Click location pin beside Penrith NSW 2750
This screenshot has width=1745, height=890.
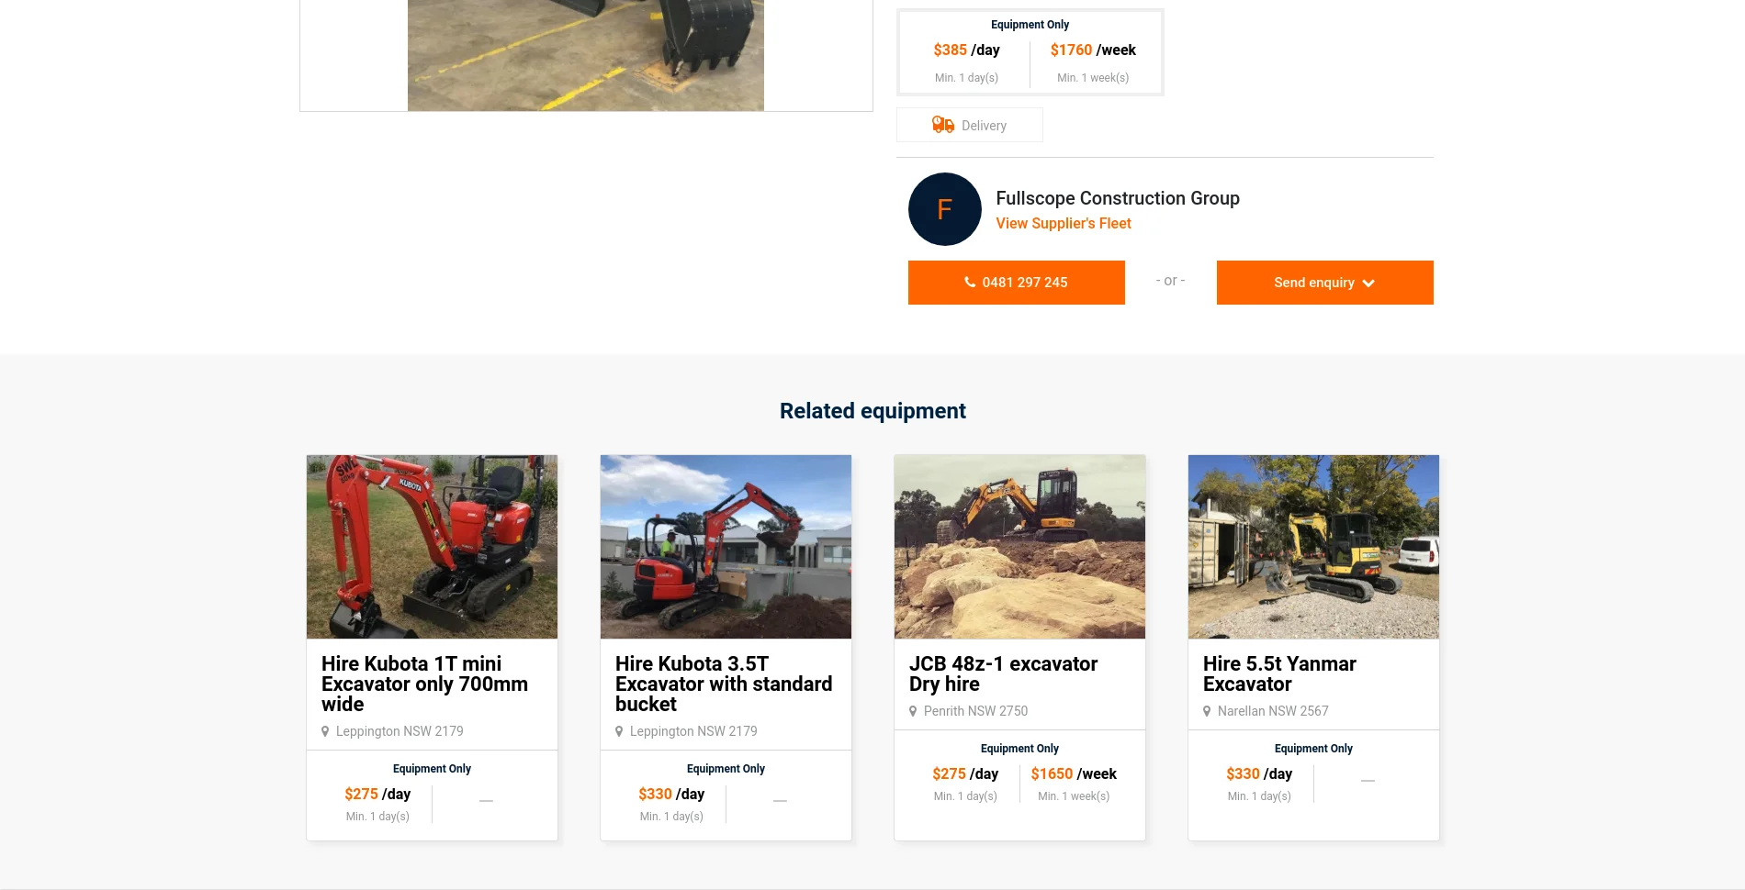tap(913, 711)
